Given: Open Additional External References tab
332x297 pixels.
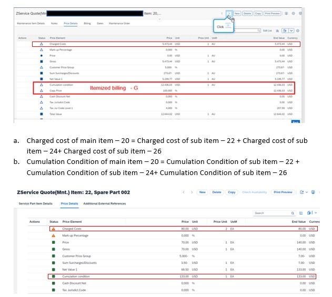Looking at the screenshot, I should (x=105, y=203).
